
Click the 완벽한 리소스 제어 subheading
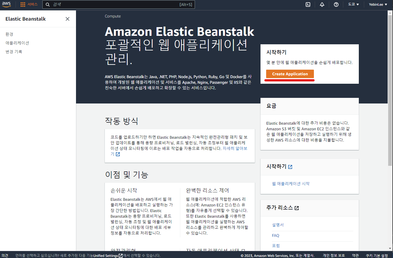[x=207, y=191]
